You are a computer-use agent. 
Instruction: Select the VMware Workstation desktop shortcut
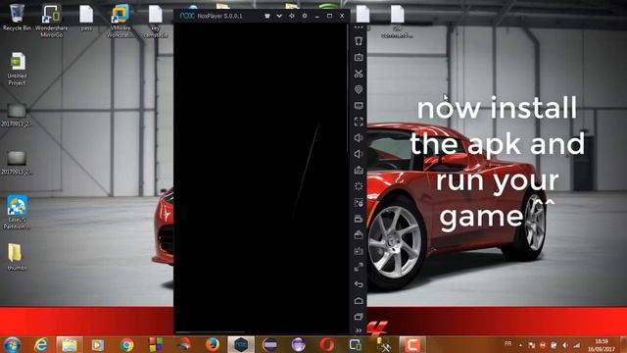coord(121,21)
